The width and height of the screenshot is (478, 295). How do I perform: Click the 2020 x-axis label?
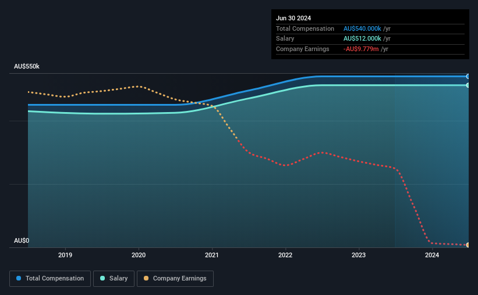tap(139, 255)
